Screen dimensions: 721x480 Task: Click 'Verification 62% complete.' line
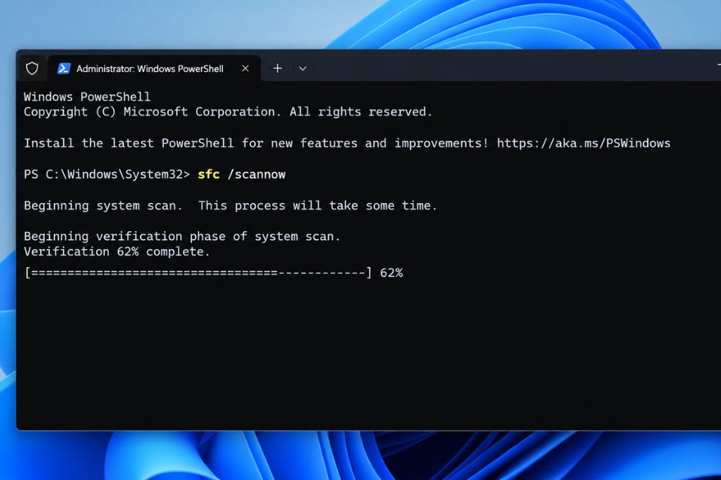tap(117, 252)
